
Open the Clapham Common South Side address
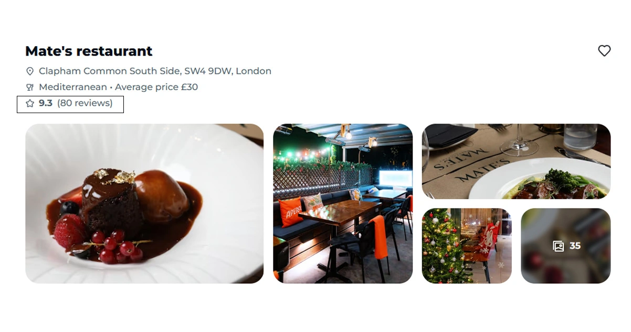(x=155, y=71)
